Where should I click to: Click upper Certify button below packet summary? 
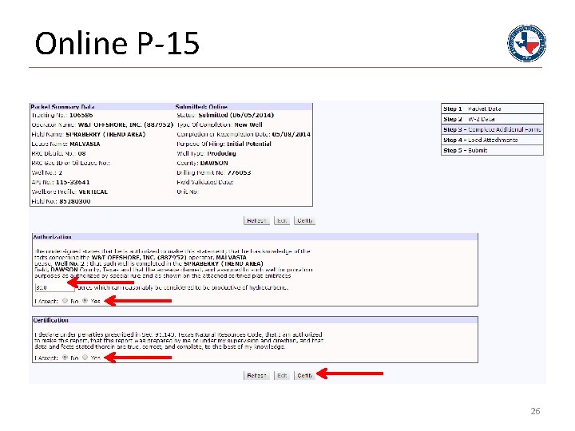[304, 220]
